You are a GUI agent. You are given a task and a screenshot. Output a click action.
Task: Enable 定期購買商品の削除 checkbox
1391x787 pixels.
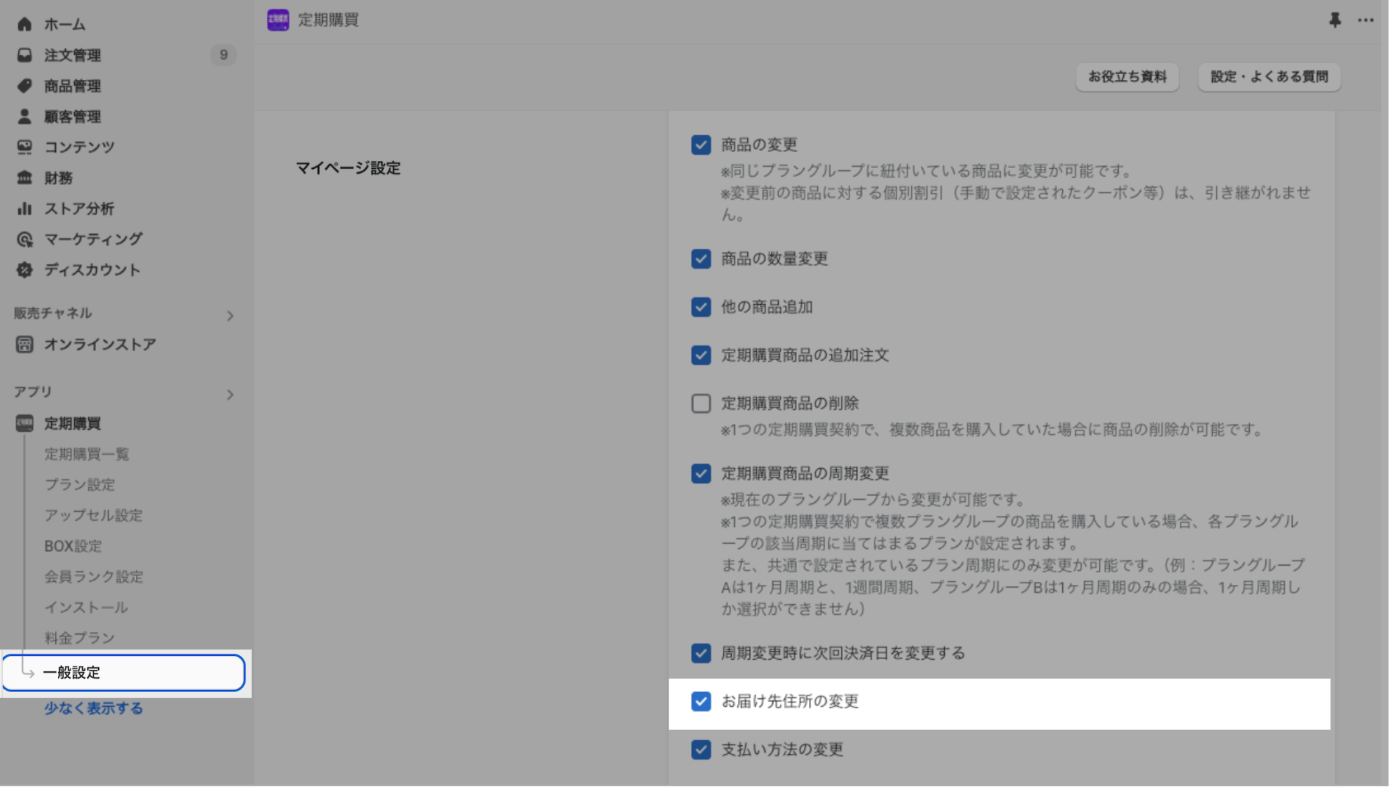[701, 404]
